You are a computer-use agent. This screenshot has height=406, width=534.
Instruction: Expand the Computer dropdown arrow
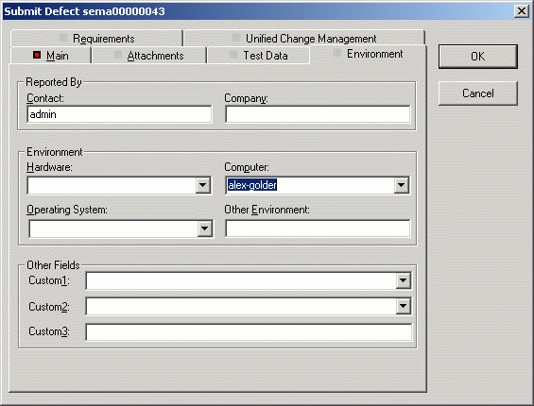tap(402, 185)
